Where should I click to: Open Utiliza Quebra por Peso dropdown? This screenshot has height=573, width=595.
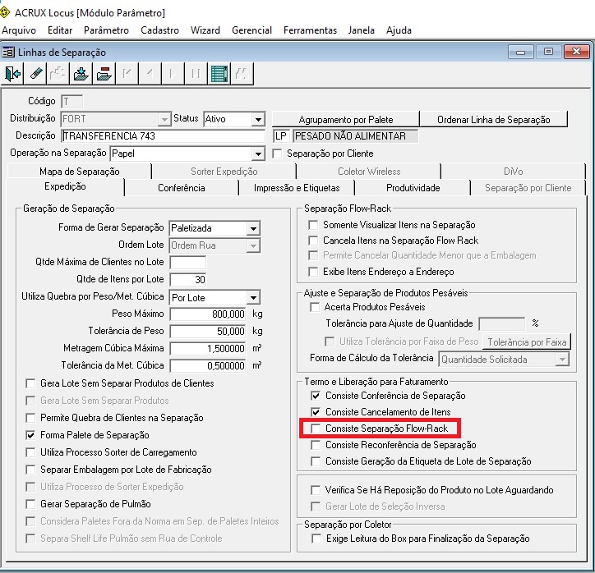click(x=253, y=298)
